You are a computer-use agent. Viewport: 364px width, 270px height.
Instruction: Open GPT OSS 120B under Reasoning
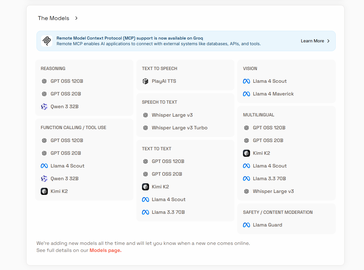coord(67,81)
